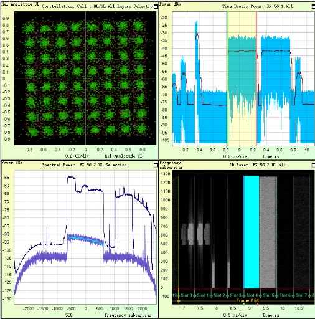315x319 pixels.
Task: Click the Rel Amplitude UI y-axis label above Constellation
Action: click(20, 4)
